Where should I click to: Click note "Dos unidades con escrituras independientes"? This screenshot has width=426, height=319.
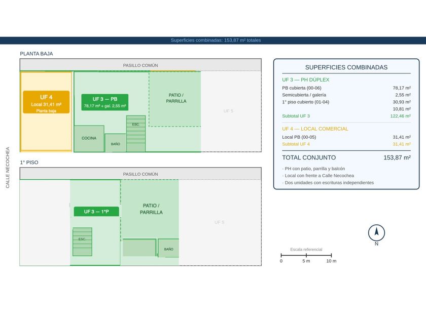coord(328,183)
